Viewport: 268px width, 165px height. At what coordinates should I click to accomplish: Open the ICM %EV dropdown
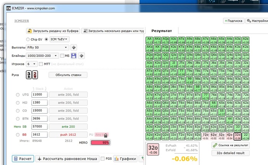(59, 39)
